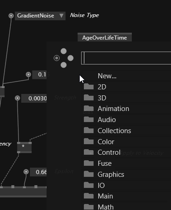Click the Audio folder icon
Image resolution: width=171 pixels, height=210 pixels.
click(88, 119)
